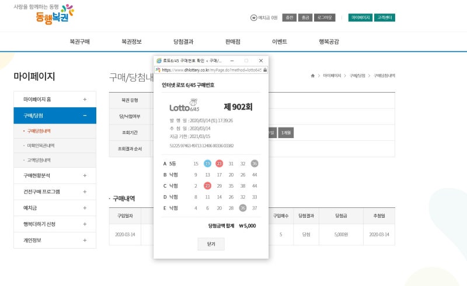Collapse the 구매/당첨 menu
This screenshot has width=467, height=286.
pos(85,116)
